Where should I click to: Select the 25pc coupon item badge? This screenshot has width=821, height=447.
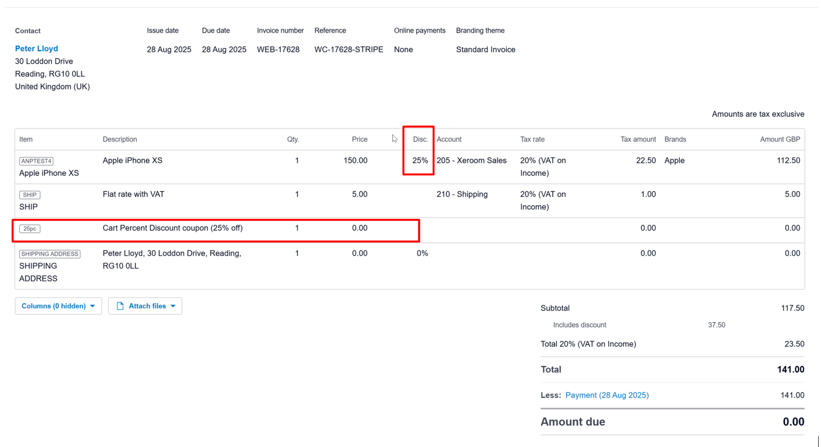[x=30, y=229]
